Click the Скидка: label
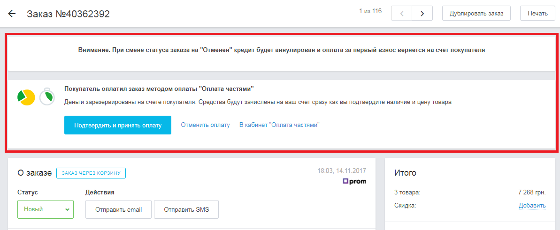Viewport: 560px width, 230px height. [x=406, y=205]
